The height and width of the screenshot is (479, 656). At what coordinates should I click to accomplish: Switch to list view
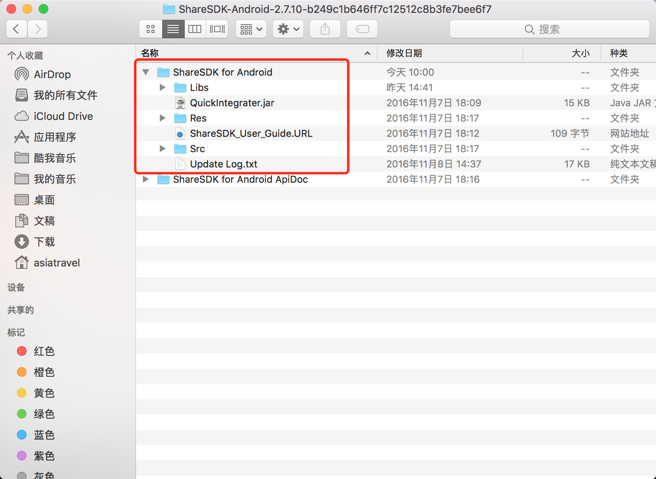173,29
